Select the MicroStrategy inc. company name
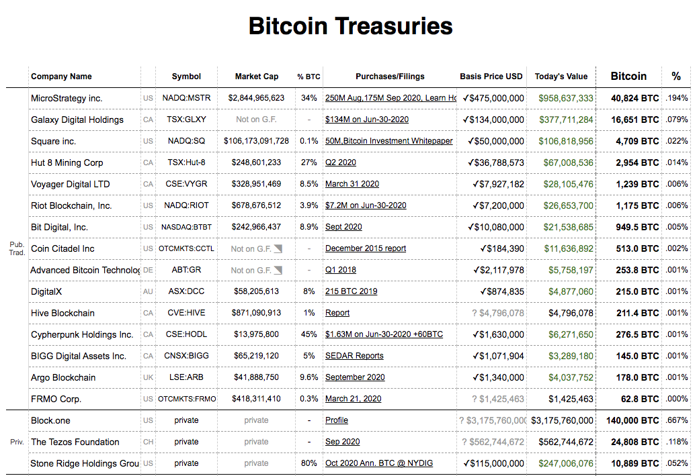This screenshot has height=476, width=697. pyautogui.click(x=67, y=98)
